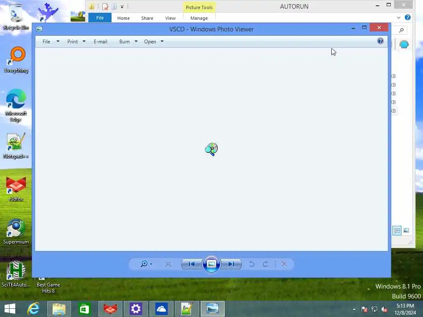Screen dimensions: 423x317
Task: Switch to Notepad++ in the taskbar
Action: pos(187,309)
